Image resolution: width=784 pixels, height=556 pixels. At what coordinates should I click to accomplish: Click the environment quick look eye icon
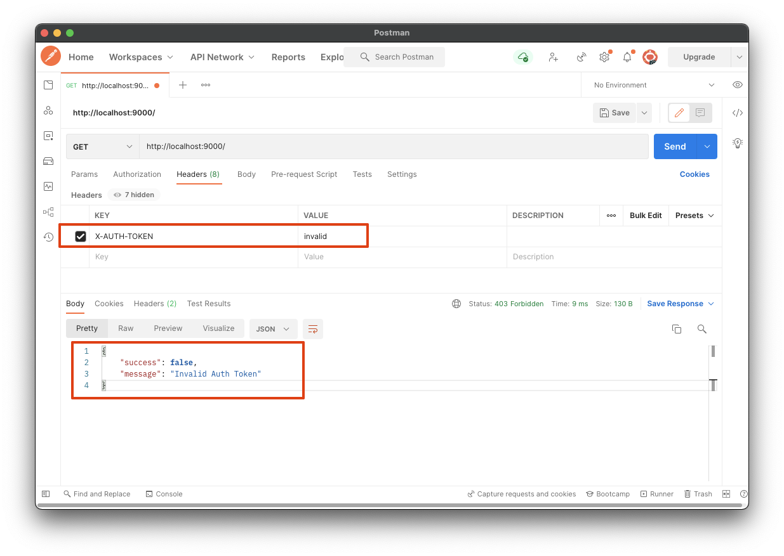coord(737,85)
